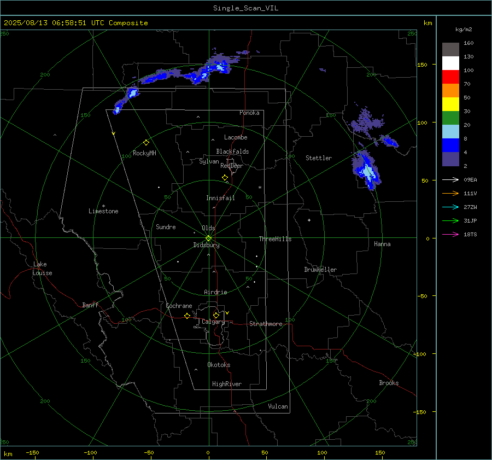Click the Blackfalds town label
Screen dimensions: 492x460
[232, 152]
